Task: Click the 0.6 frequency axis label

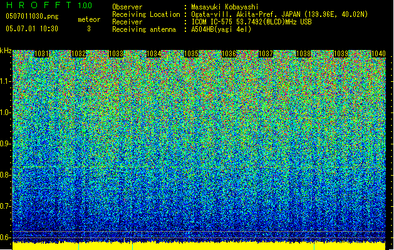Action: tap(5, 237)
